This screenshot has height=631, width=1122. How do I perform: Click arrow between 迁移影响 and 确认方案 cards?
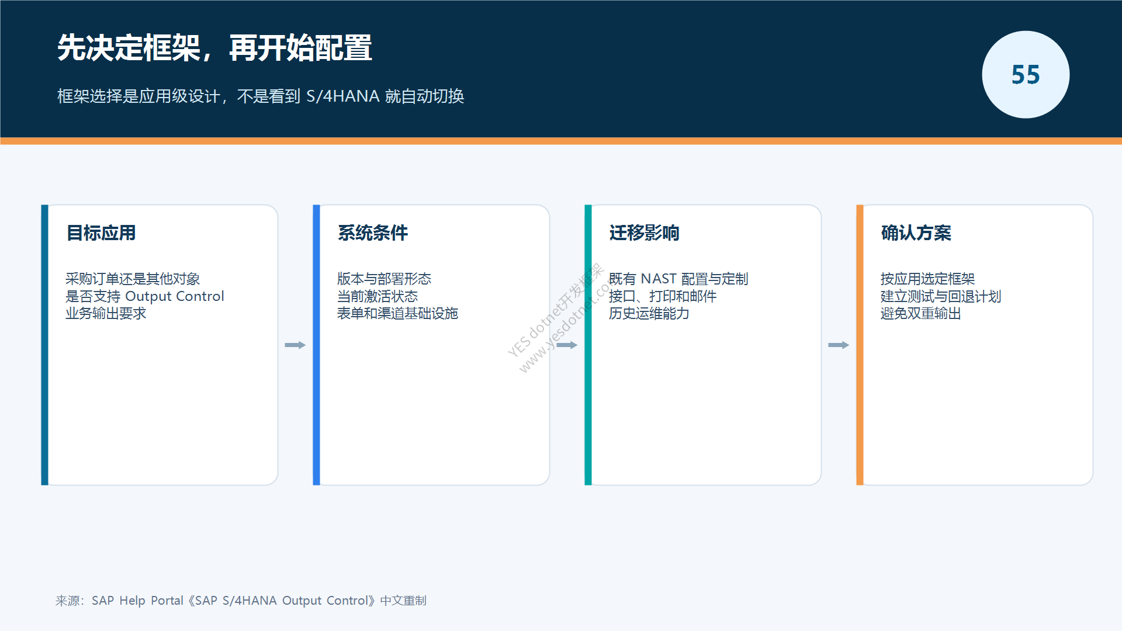839,345
